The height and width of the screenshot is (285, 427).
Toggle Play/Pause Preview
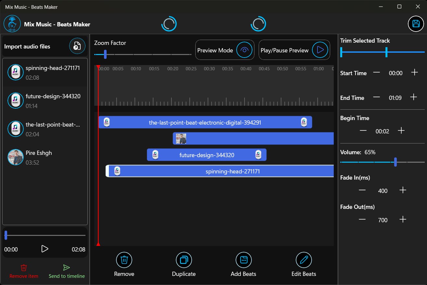(x=320, y=50)
